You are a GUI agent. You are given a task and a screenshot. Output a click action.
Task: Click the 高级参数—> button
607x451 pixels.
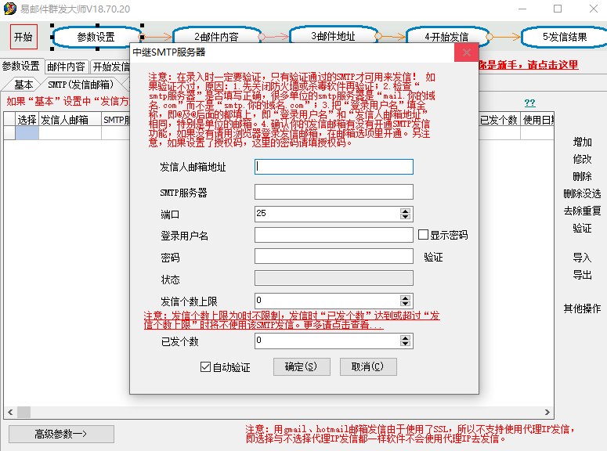pyautogui.click(x=61, y=434)
